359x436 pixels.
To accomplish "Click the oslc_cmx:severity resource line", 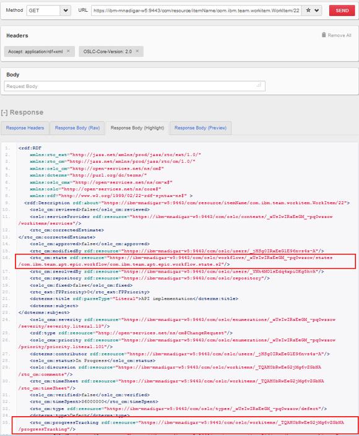I will click(177, 323).
